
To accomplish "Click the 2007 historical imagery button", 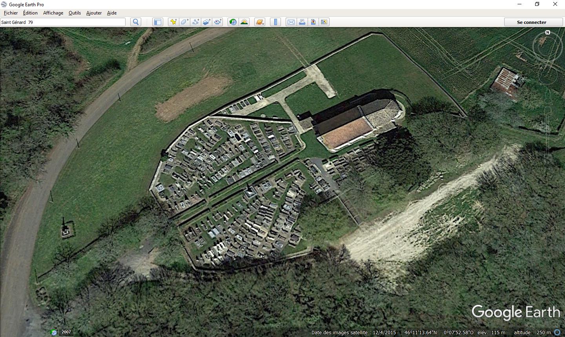I will tap(66, 332).
